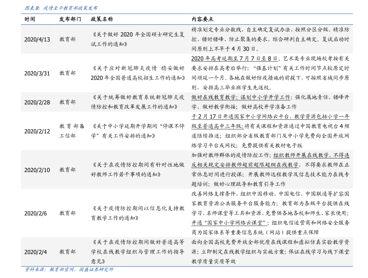Click underlined text '开通“国家中小学网络云课堂”'
This screenshot has width=368, height=278.
tap(229, 223)
